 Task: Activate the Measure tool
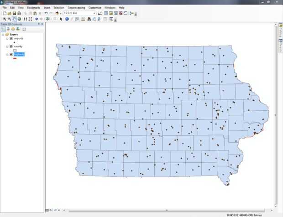(x=83, y=19)
